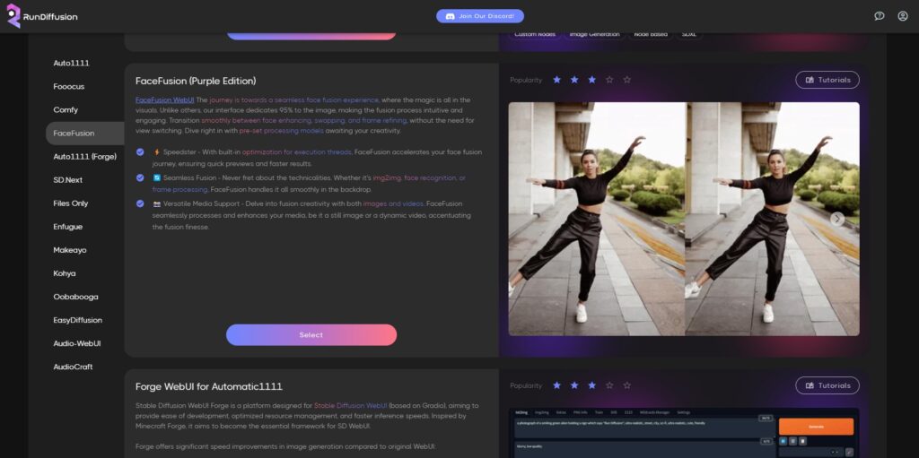Click the Forge WebUI screenshot thumbnail

point(684,433)
